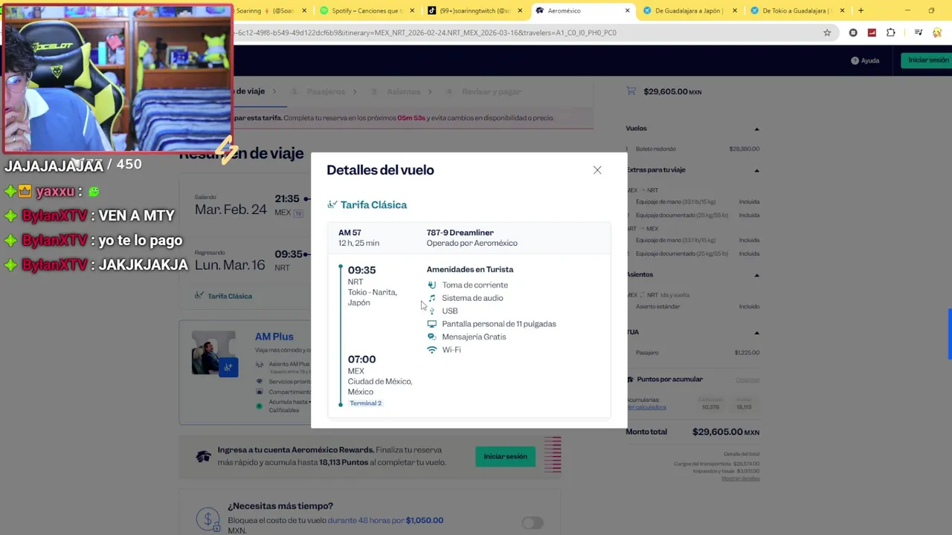
Task: Close the De Guadalajara a Japón tab
Action: point(735,10)
